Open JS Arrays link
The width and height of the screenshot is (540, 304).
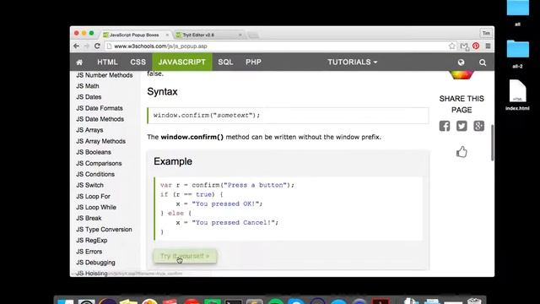pyautogui.click(x=89, y=130)
